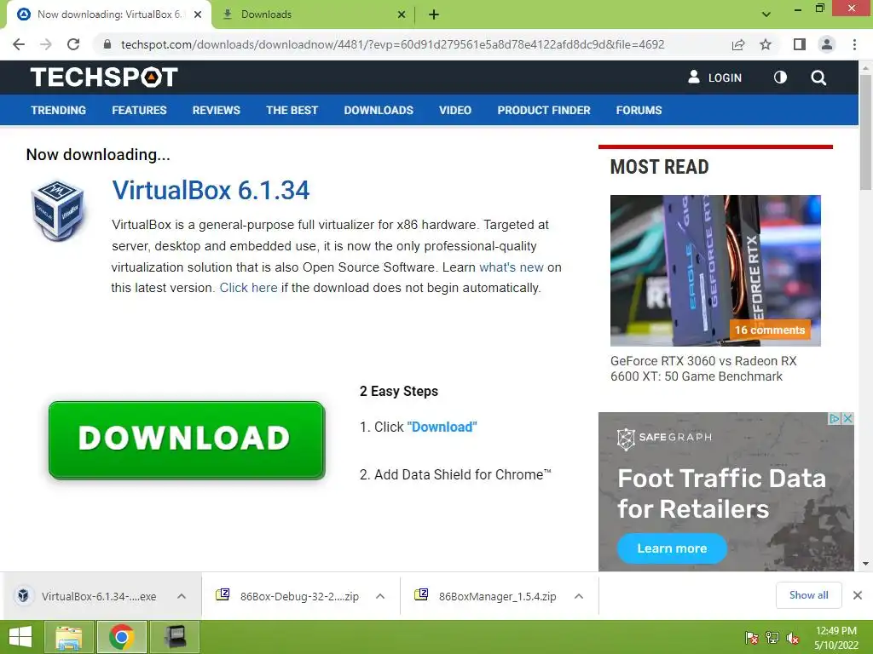Screen dimensions: 873x654
Task: Close the downloads shelf
Action: click(858, 595)
